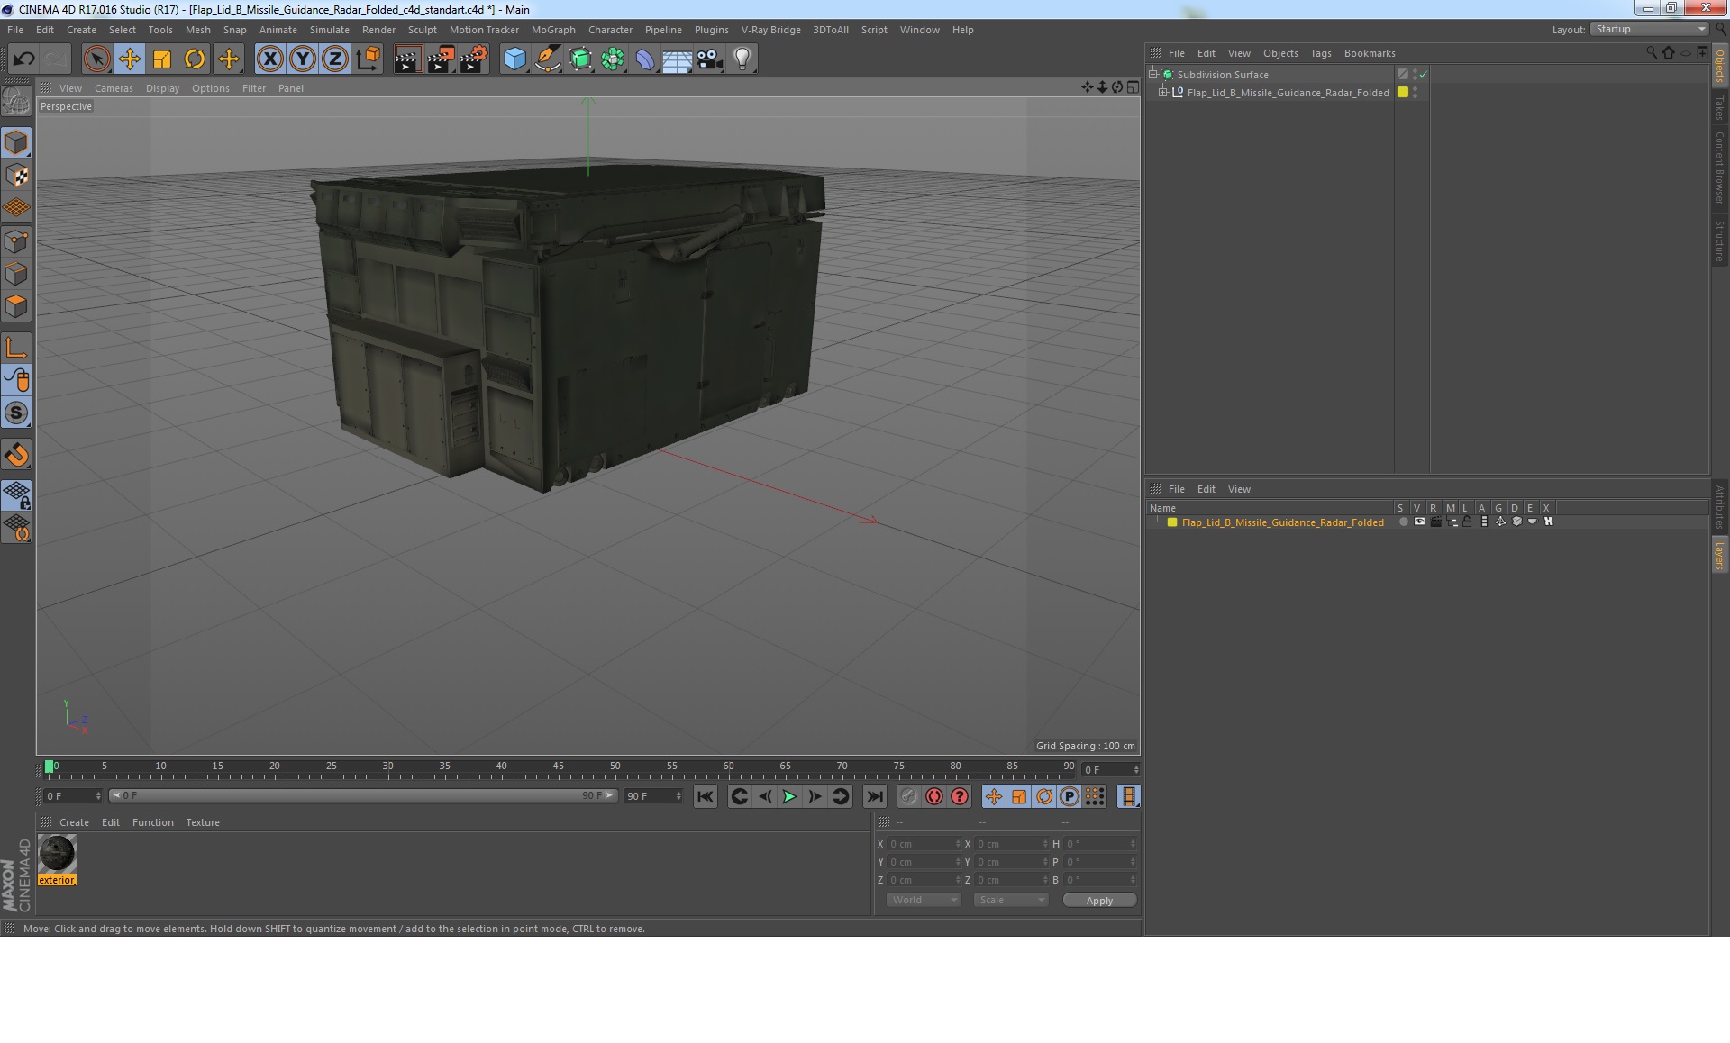This screenshot has width=1730, height=1043.
Task: Add a Camera object
Action: coord(710,59)
